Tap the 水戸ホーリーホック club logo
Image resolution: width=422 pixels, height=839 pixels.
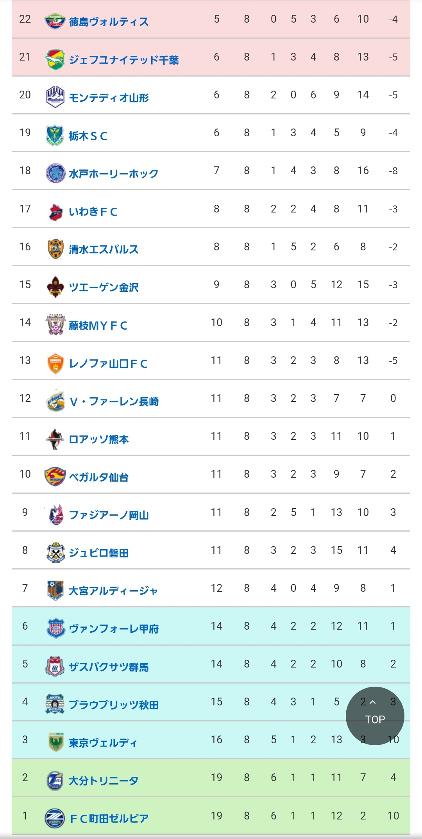pyautogui.click(x=55, y=173)
